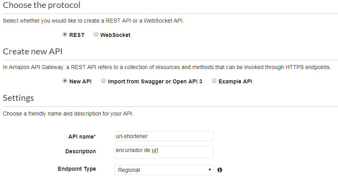This screenshot has height=185, width=338.
Task: Select the New API radio option
Action: click(65, 81)
